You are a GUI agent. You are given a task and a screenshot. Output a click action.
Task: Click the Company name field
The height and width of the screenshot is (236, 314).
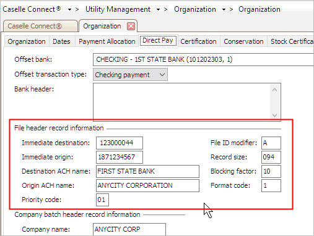pyautogui.click(x=129, y=229)
